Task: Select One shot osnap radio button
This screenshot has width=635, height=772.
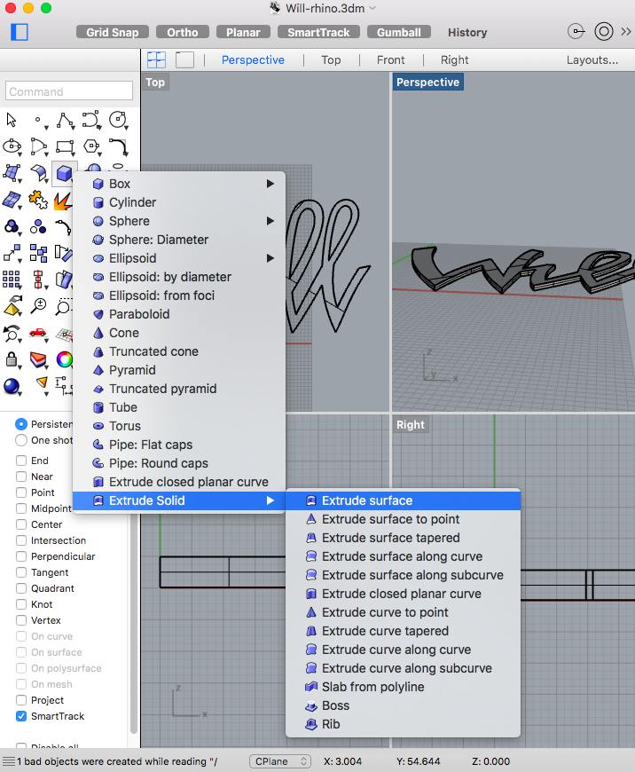Action: (21, 440)
